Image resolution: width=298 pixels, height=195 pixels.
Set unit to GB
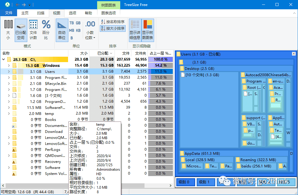(x=78, y=23)
